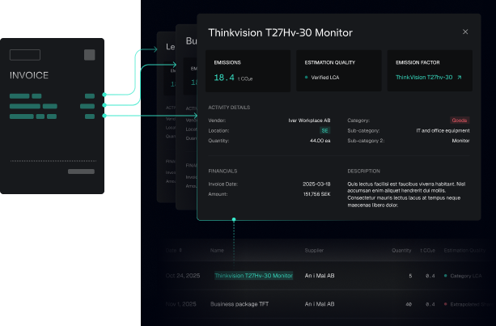Open the highlighted Thinkvision T27Hv-30 Monitor row link
496x326 pixels.
point(254,275)
